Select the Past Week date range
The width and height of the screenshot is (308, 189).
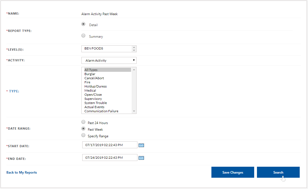point(83,129)
